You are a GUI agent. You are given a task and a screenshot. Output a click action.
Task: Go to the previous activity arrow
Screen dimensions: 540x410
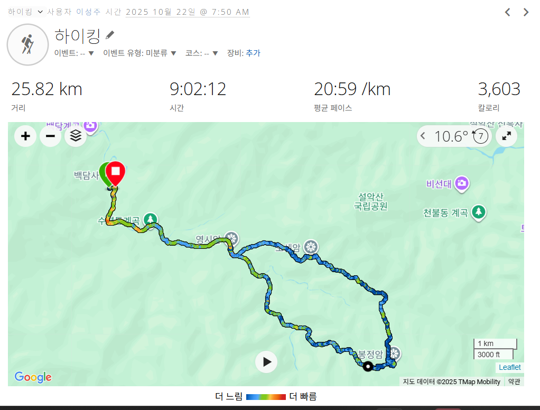point(508,12)
